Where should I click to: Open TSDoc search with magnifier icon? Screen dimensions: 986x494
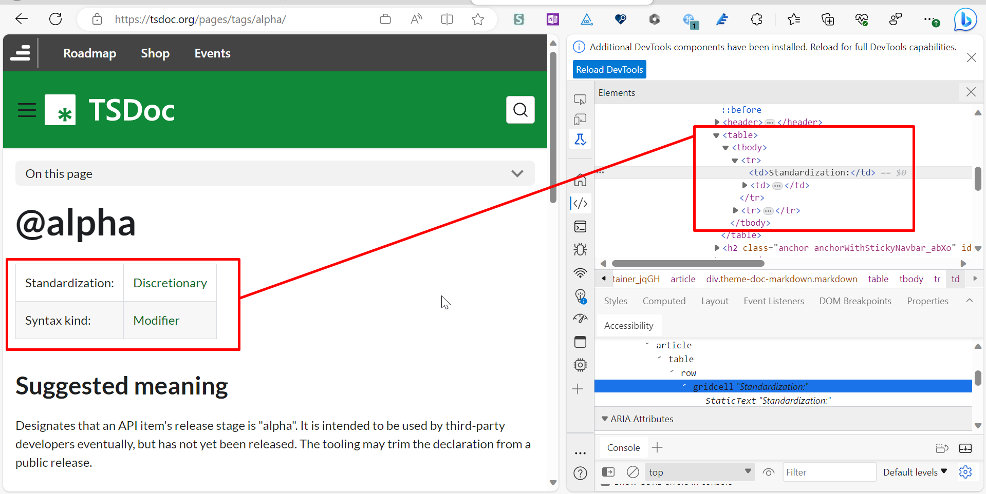(x=520, y=110)
